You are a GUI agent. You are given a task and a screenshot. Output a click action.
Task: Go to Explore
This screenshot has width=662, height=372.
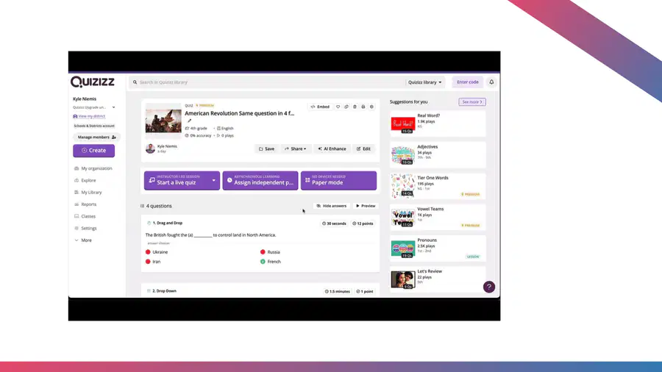pyautogui.click(x=88, y=180)
